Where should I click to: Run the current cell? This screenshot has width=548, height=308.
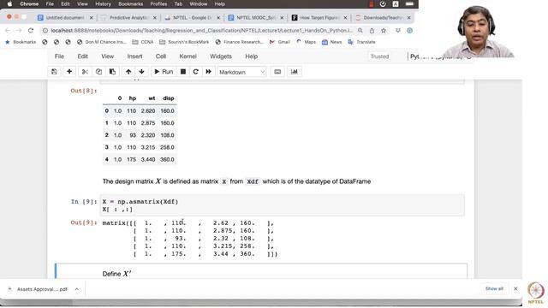tap(164, 72)
